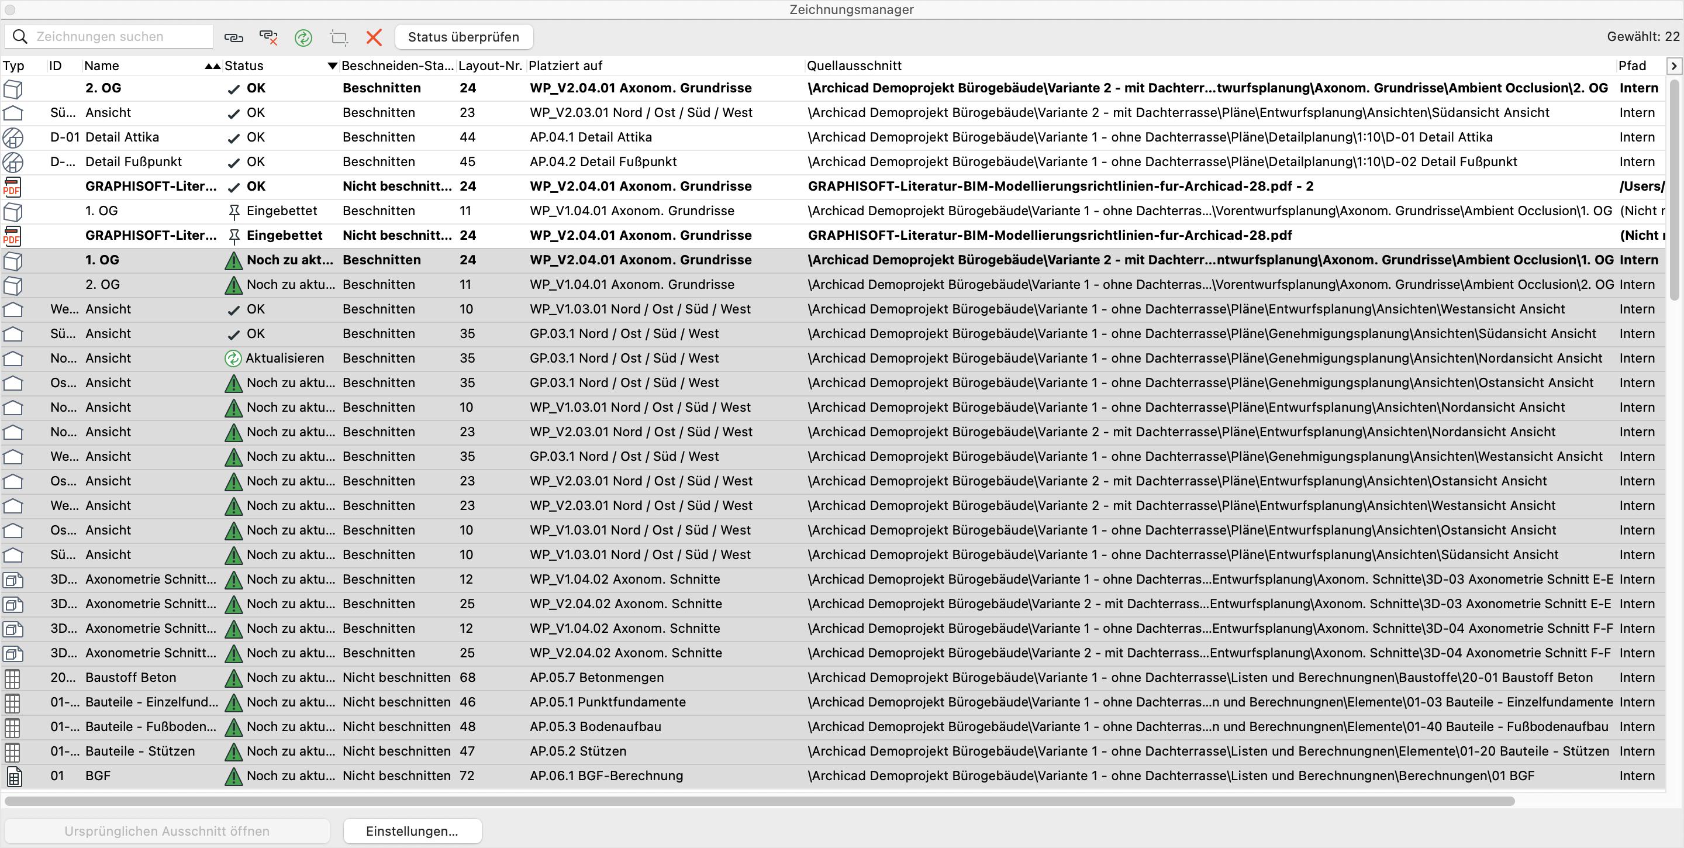Click the red X delete icon
This screenshot has width=1684, height=848.
click(x=374, y=37)
